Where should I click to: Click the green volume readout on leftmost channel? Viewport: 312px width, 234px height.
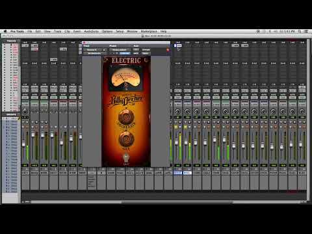(x=25, y=165)
